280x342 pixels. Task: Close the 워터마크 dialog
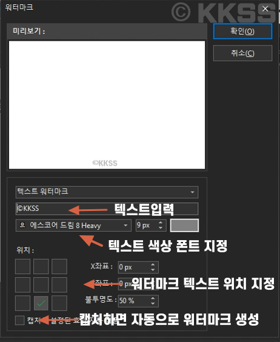(265, 8)
